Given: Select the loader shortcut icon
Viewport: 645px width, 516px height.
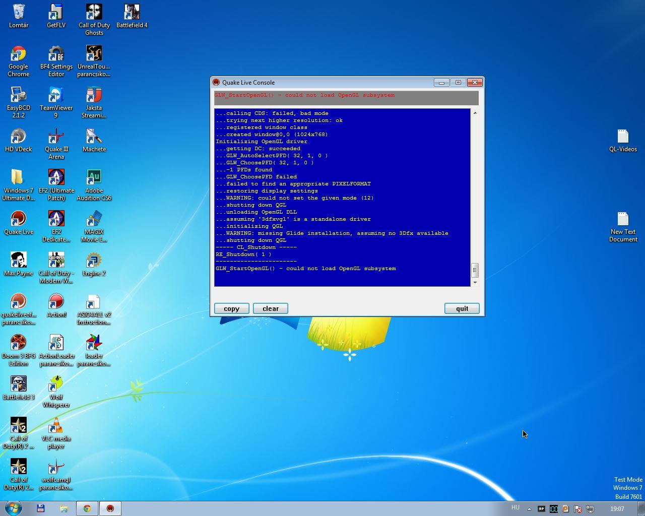Looking at the screenshot, I should pyautogui.click(x=94, y=351).
